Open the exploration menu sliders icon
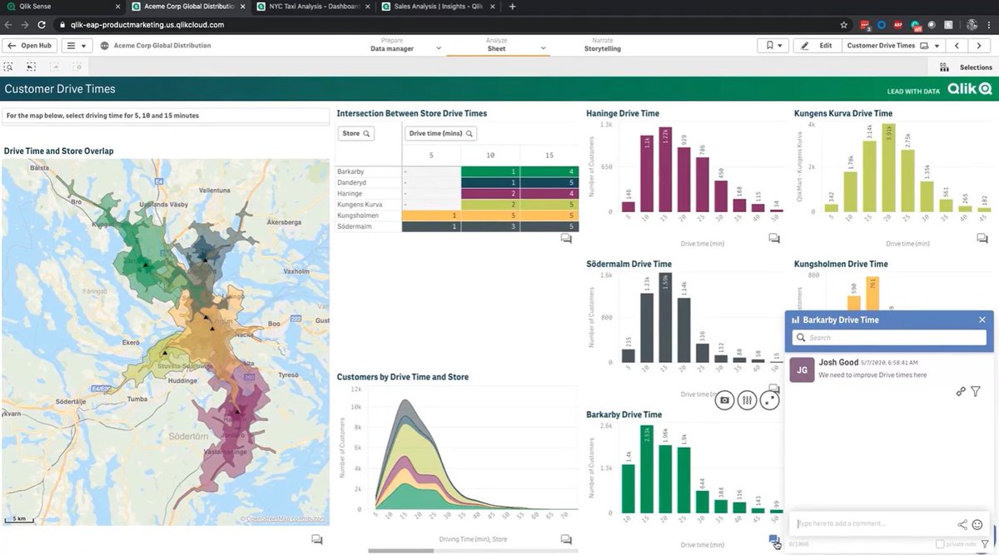 [747, 400]
